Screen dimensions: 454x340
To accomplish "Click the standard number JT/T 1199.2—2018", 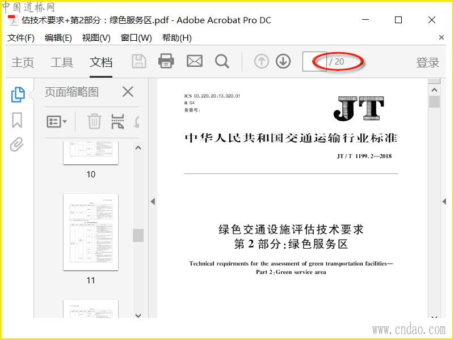I will [x=364, y=156].
